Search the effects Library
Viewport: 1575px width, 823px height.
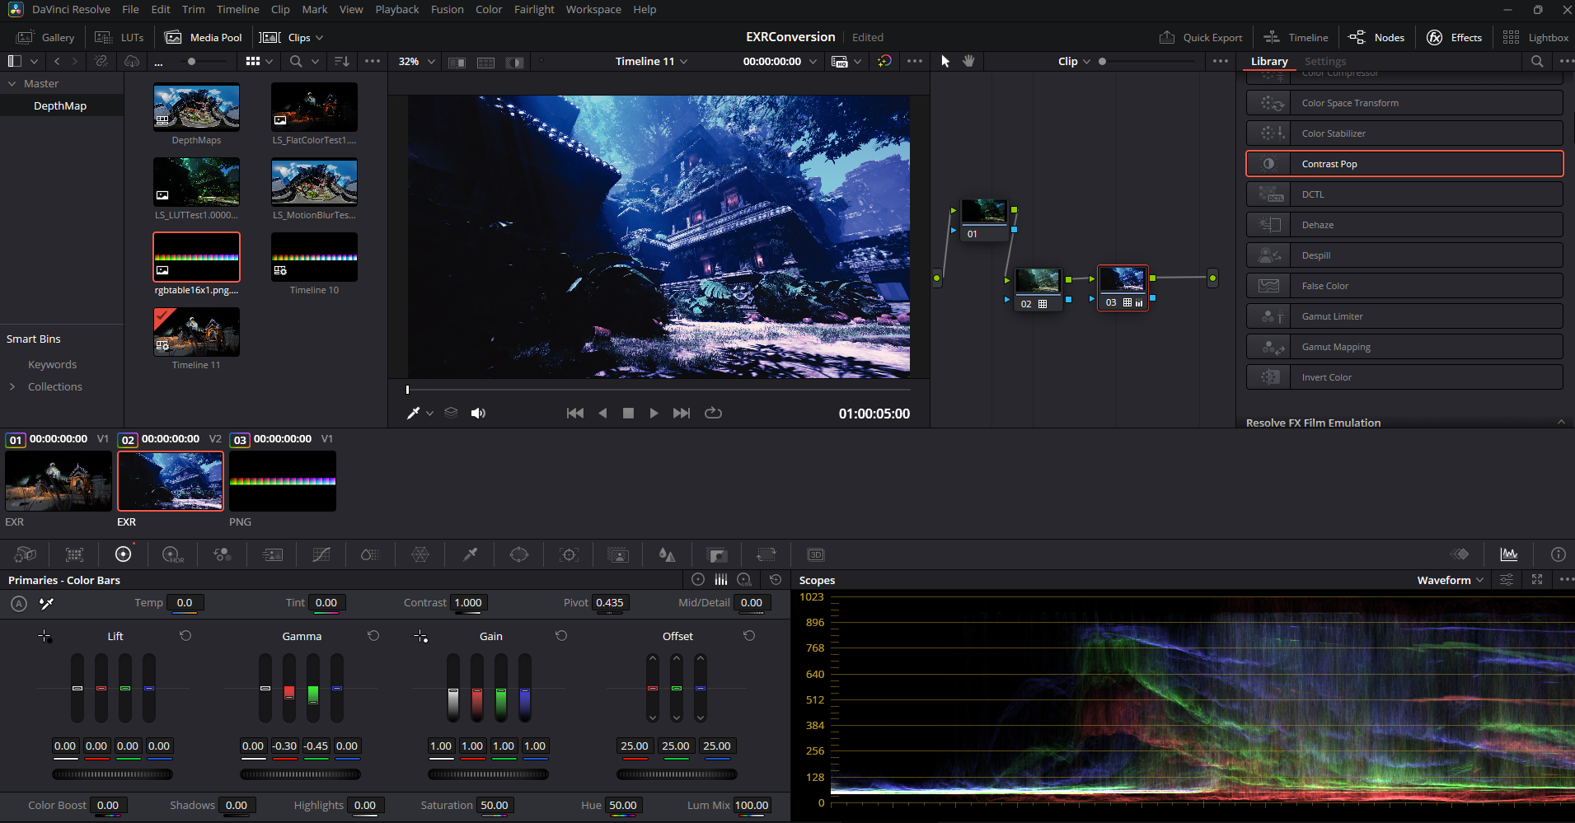[1537, 61]
